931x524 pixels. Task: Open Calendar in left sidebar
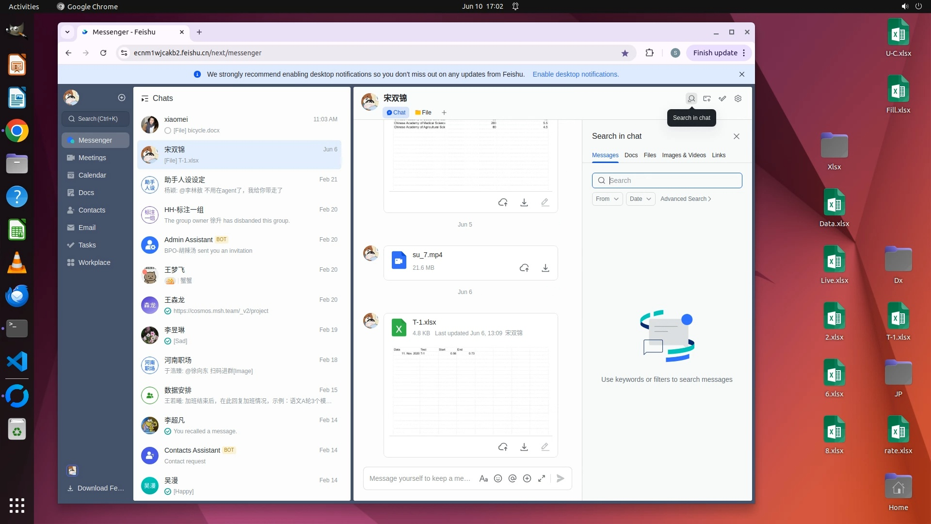pos(92,175)
